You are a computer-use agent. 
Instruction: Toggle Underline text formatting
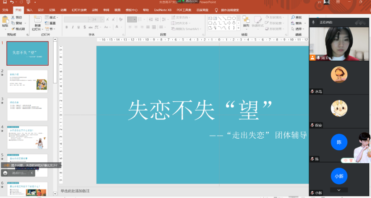79,28
